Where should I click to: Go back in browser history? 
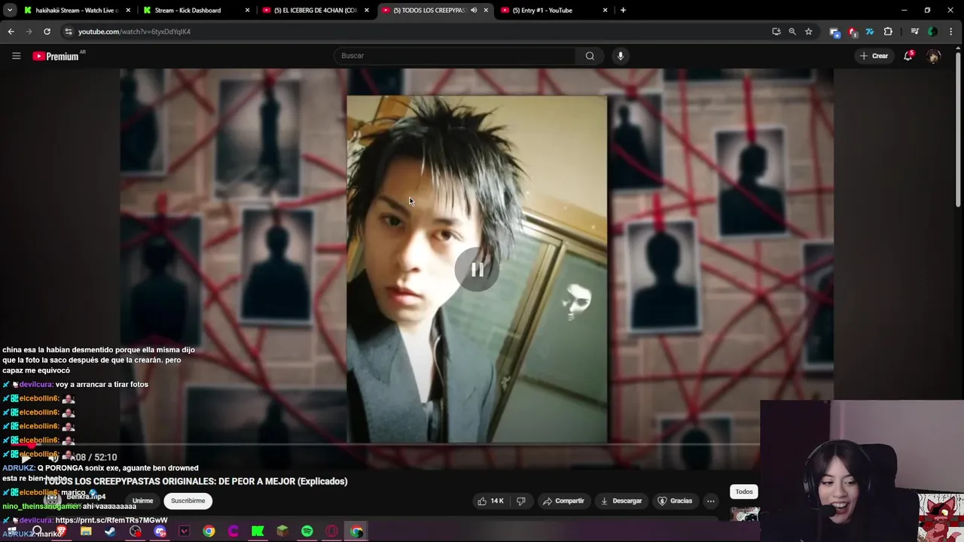pos(11,32)
